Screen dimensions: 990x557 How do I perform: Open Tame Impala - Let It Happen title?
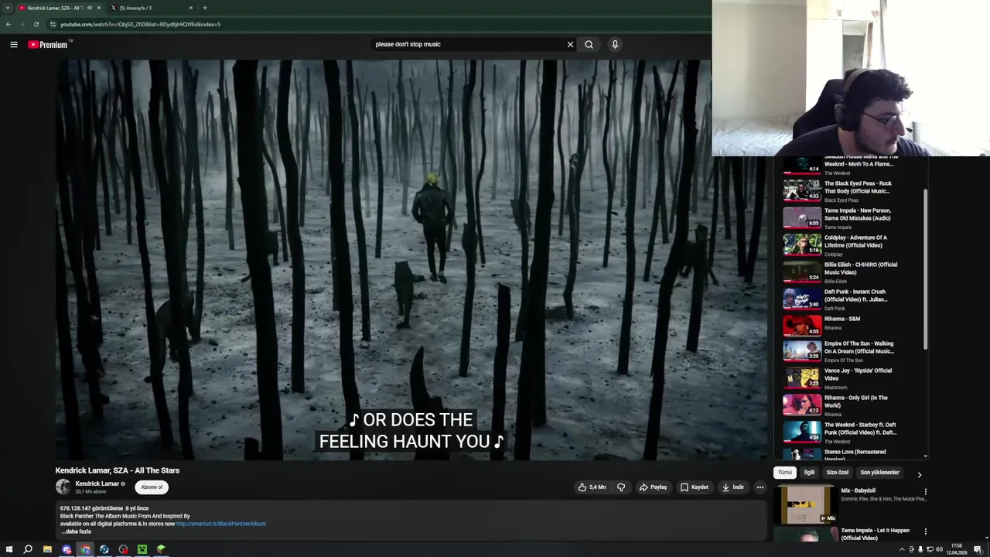tap(875, 534)
